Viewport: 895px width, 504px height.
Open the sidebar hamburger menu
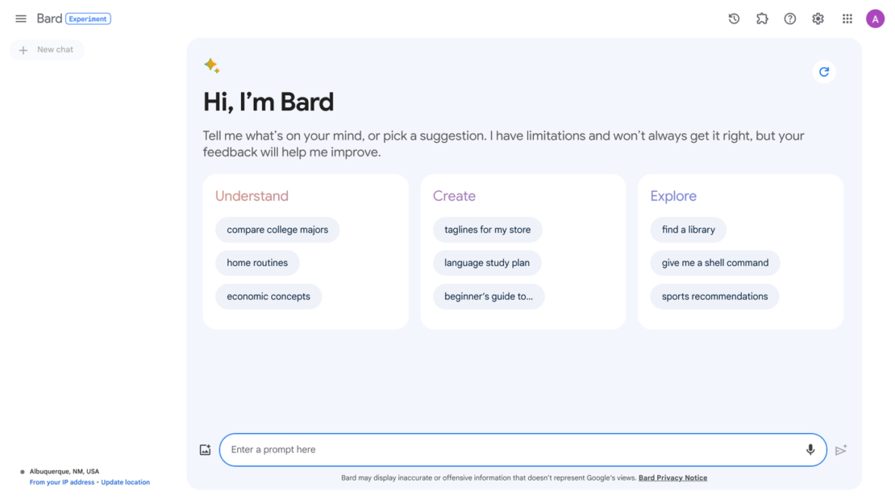click(20, 18)
